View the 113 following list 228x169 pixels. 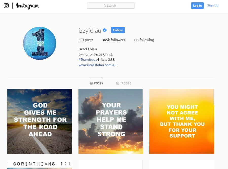click(144, 40)
